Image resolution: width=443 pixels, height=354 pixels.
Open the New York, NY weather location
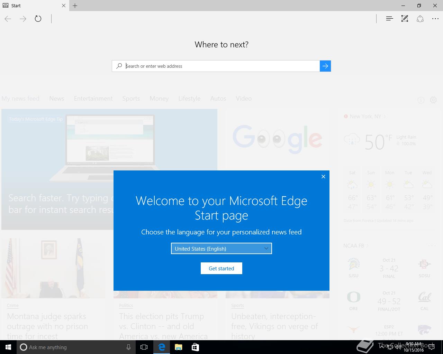[x=365, y=117]
